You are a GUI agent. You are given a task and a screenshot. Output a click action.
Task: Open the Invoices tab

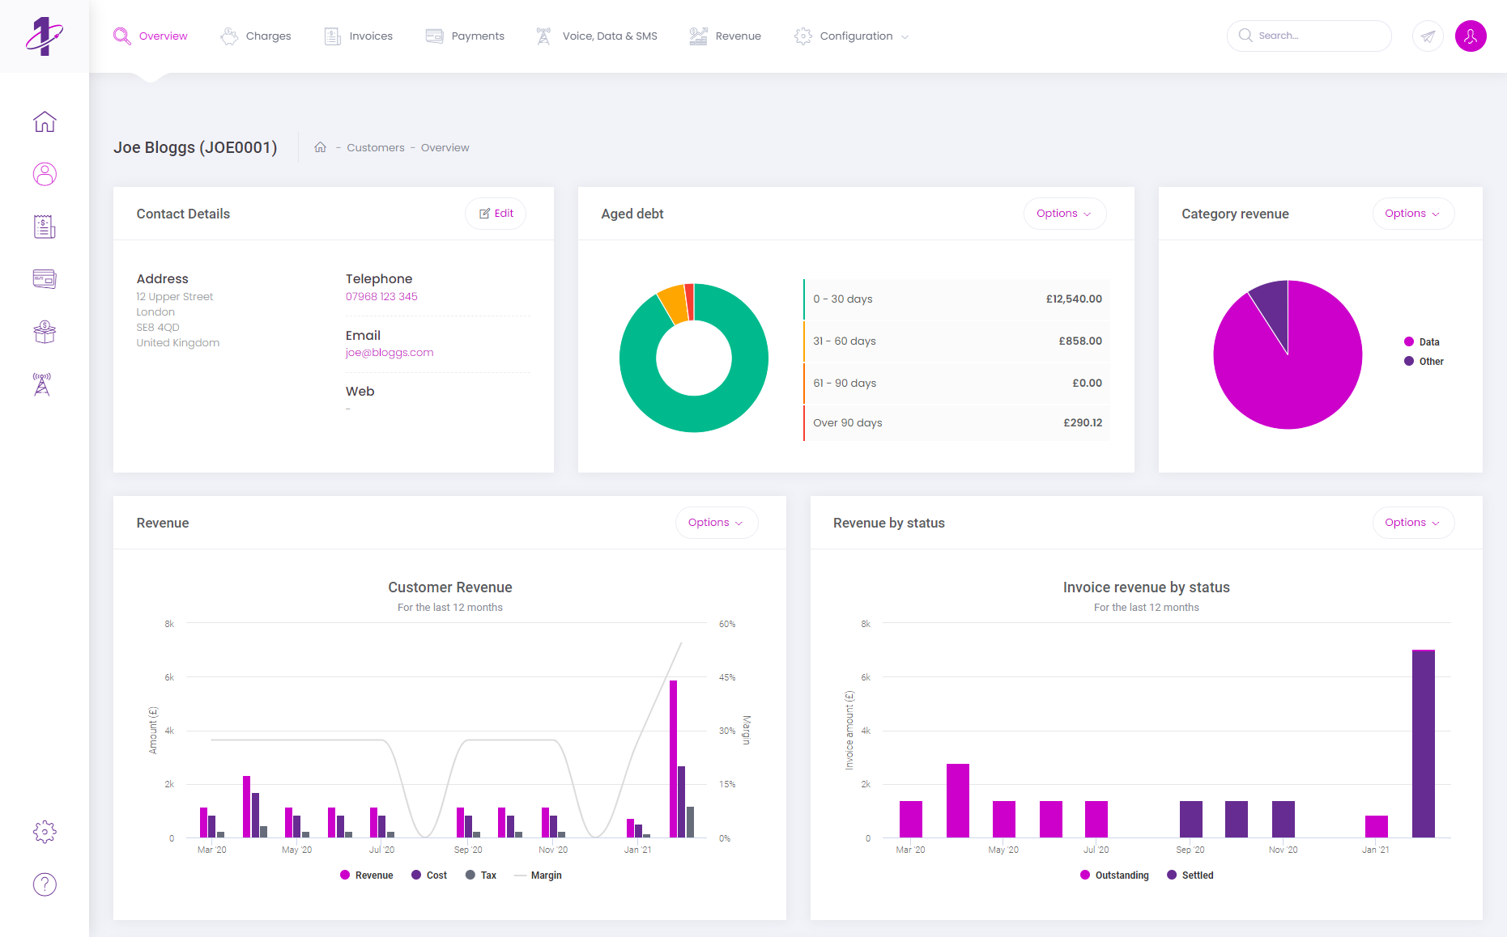point(359,36)
